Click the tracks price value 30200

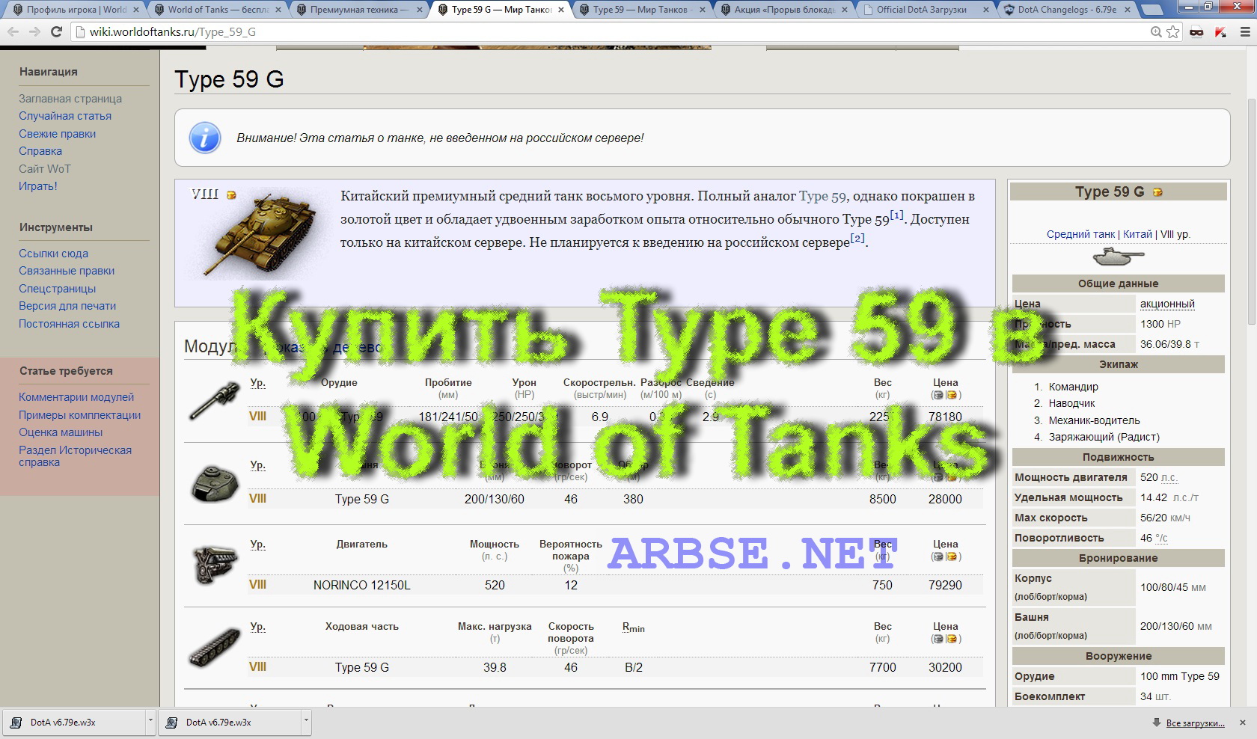point(945,668)
